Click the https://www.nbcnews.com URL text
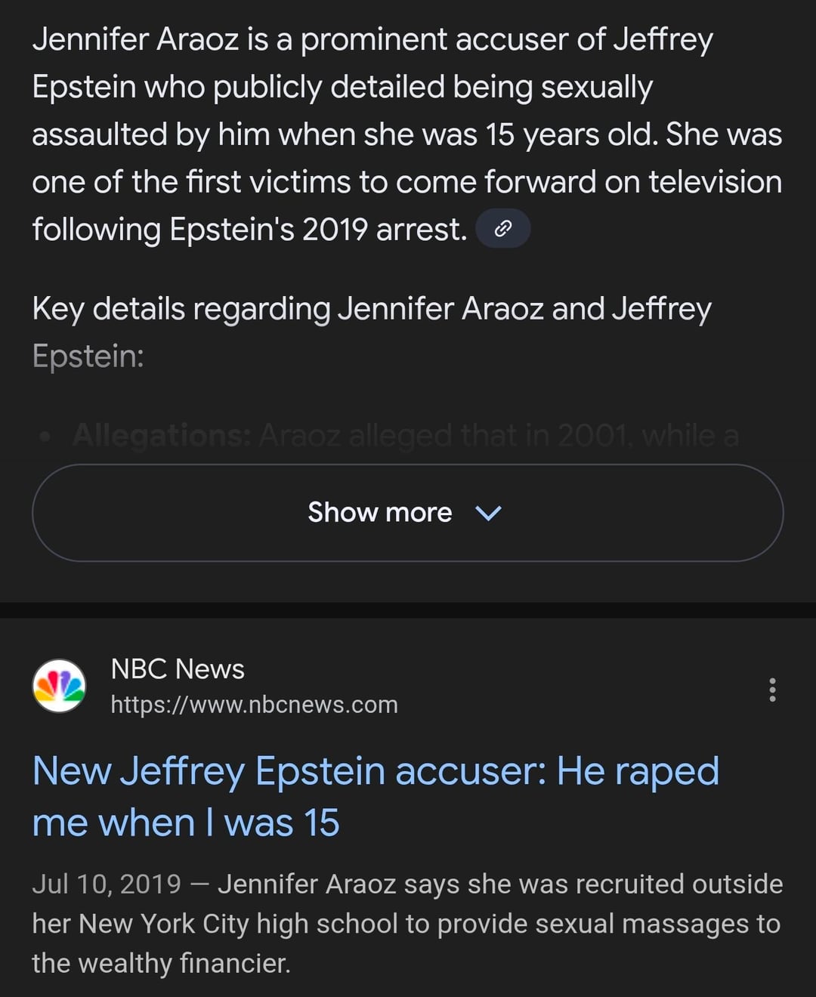 click(x=254, y=705)
